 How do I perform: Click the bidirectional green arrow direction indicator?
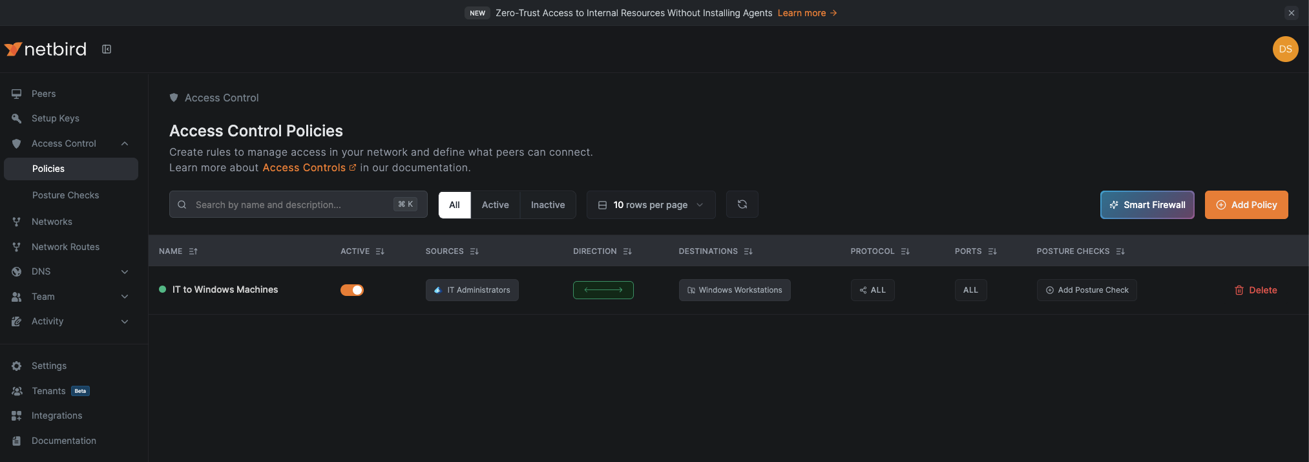point(603,290)
